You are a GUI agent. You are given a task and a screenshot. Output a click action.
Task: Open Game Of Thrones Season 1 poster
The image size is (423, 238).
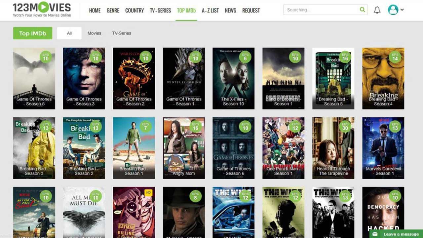pyautogui.click(x=184, y=78)
